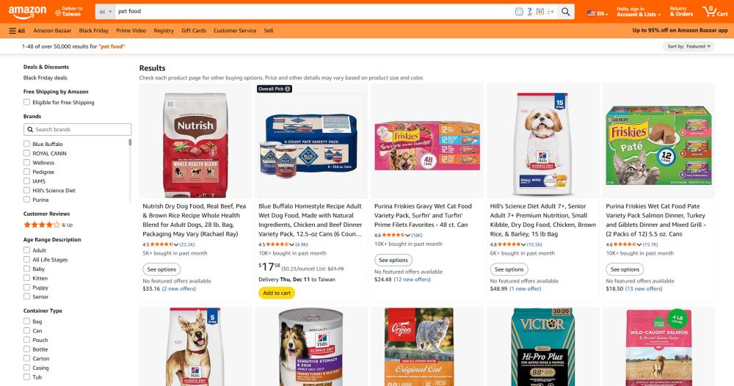Screen dimensions: 734x386
Task: Click the brands list scrollbar
Action: (130, 142)
